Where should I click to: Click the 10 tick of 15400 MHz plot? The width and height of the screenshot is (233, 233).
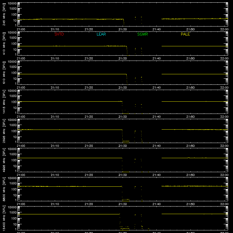click(15, 224)
